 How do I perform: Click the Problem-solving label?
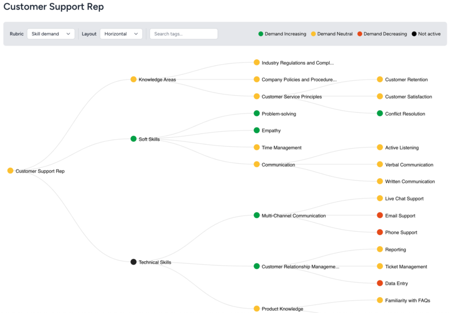[x=279, y=114]
